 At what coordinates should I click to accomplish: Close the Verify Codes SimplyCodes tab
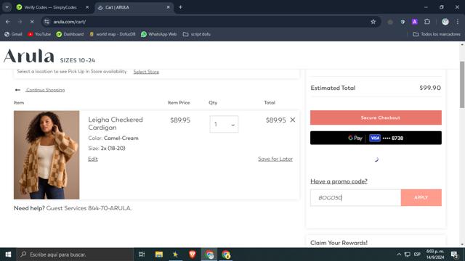coord(87,7)
